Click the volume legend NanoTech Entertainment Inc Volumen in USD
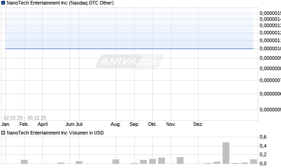Viewport: 281px width, 168px height. (55, 133)
